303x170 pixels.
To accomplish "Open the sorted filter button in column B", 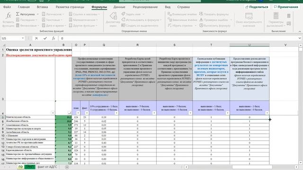I will pos(70,113).
